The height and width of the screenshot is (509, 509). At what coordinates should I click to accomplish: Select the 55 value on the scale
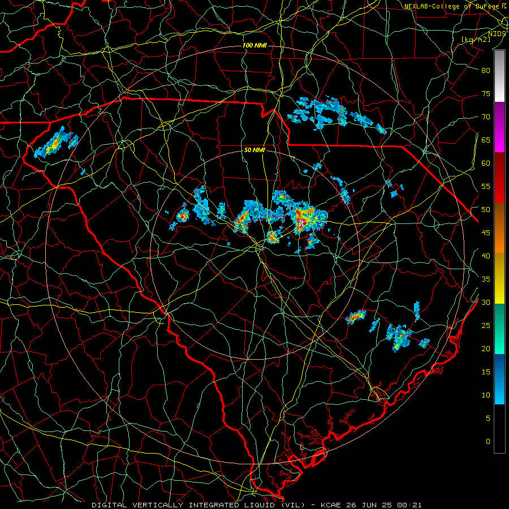(x=486, y=187)
